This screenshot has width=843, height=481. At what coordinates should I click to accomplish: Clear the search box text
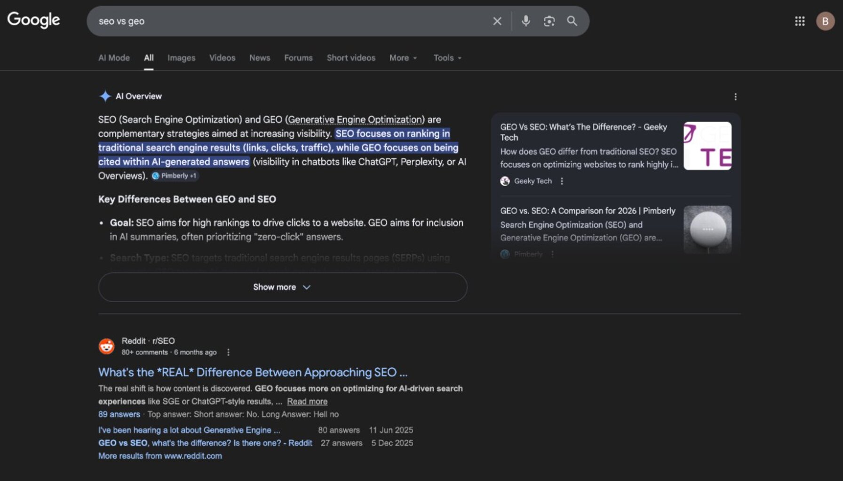[497, 21]
